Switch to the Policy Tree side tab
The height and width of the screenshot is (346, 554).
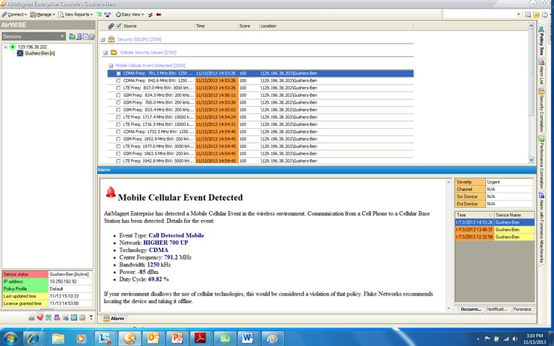[540, 43]
